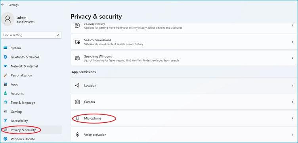Click the Search permissions shield icon
Screen dimensions: 298x143
pos(77,42)
